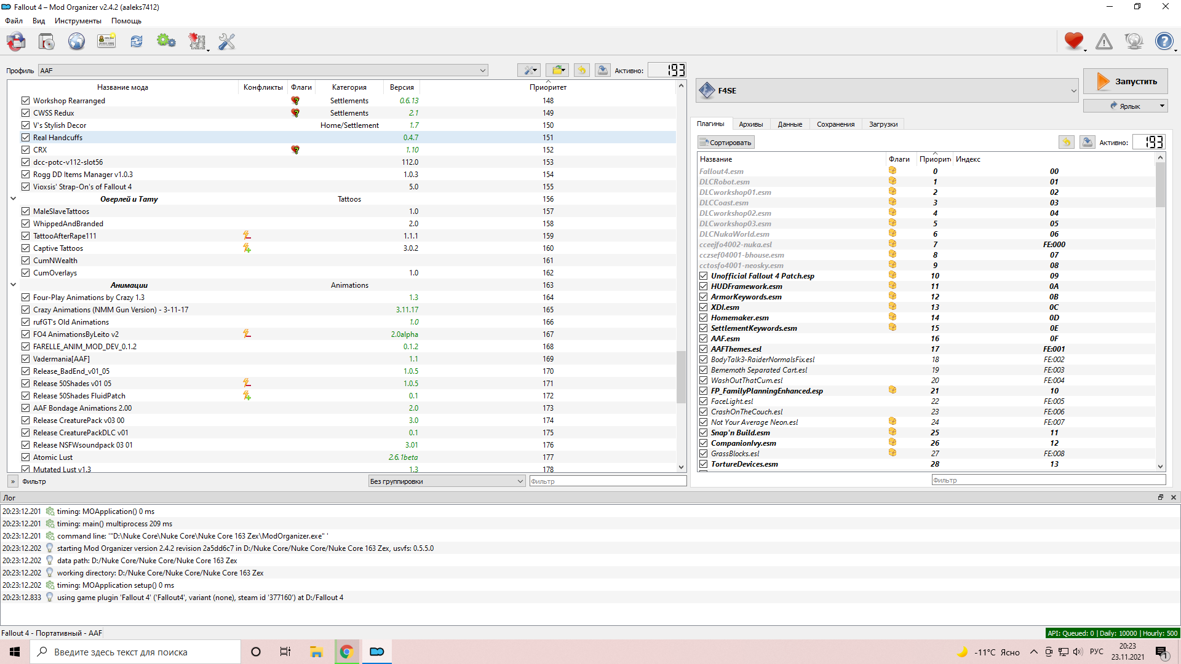Viewport: 1181px width, 664px height.
Task: Click the plugin list filter field
Action: (x=1048, y=480)
